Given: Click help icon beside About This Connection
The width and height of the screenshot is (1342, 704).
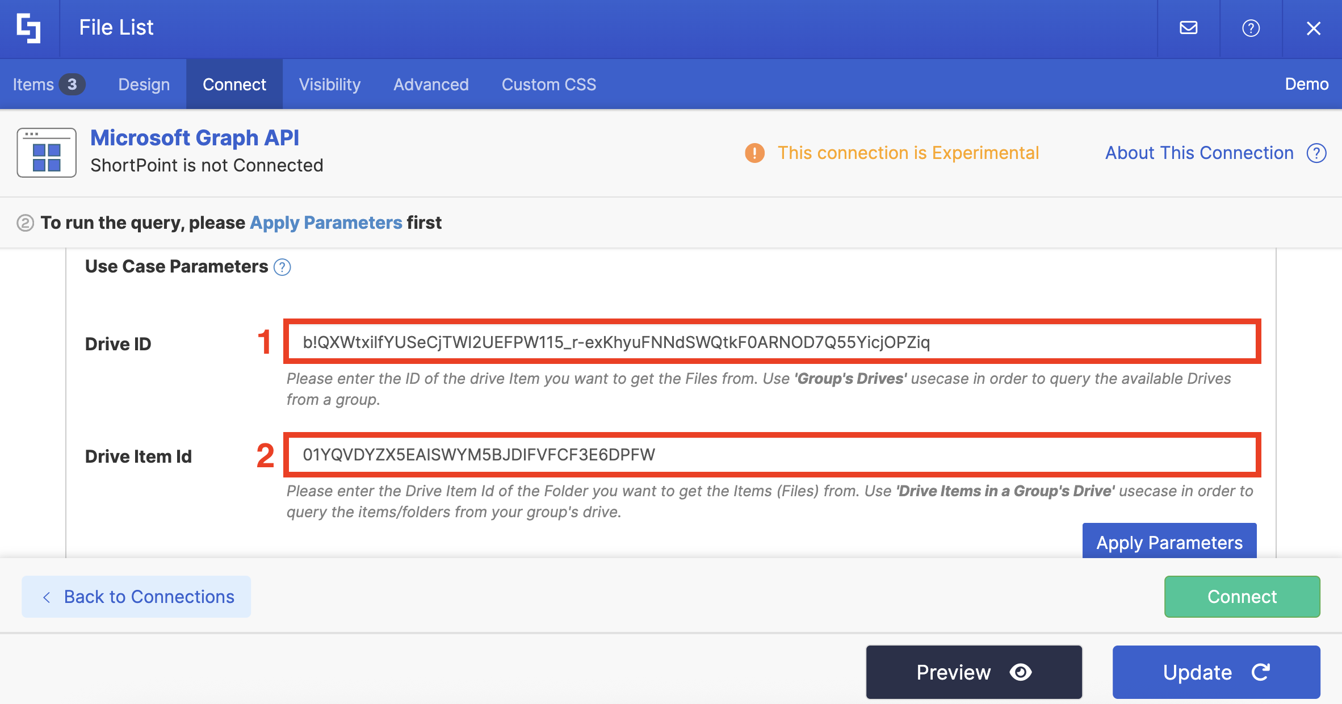Looking at the screenshot, I should [1316, 153].
